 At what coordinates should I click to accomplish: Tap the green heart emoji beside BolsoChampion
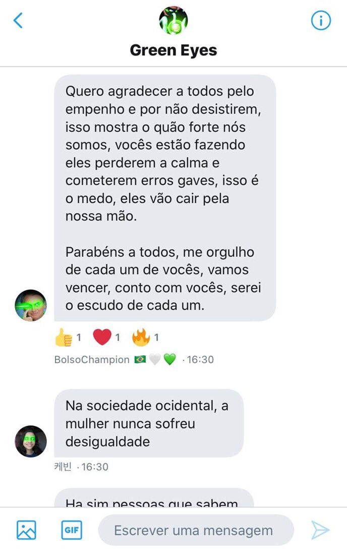(170, 360)
